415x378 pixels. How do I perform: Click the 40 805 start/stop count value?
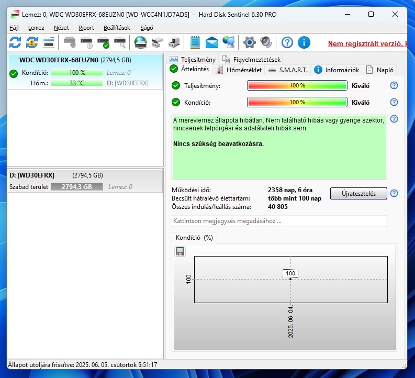tap(278, 207)
